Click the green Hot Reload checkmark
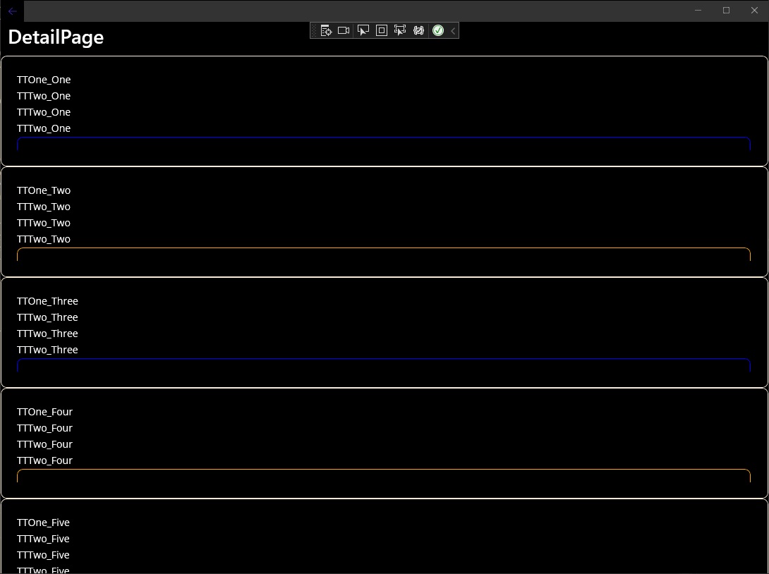769x574 pixels. [438, 30]
